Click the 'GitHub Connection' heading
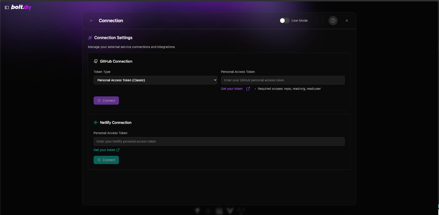Viewport: 439px width, 215px height. click(x=116, y=61)
